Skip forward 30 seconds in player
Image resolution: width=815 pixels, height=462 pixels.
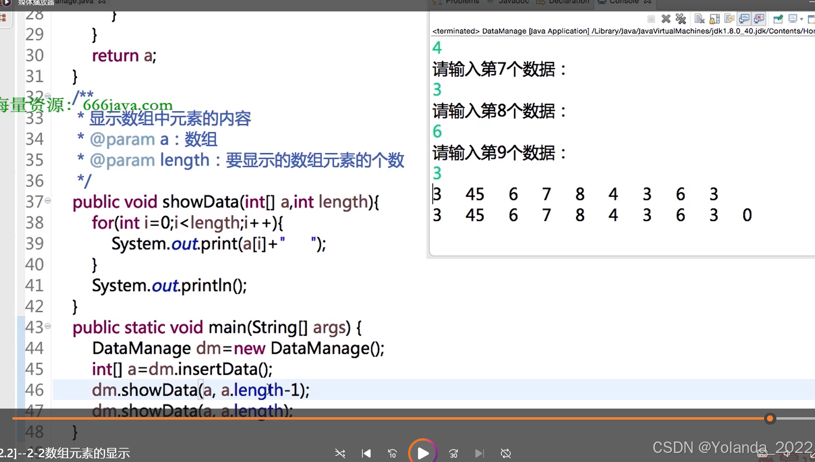454,453
